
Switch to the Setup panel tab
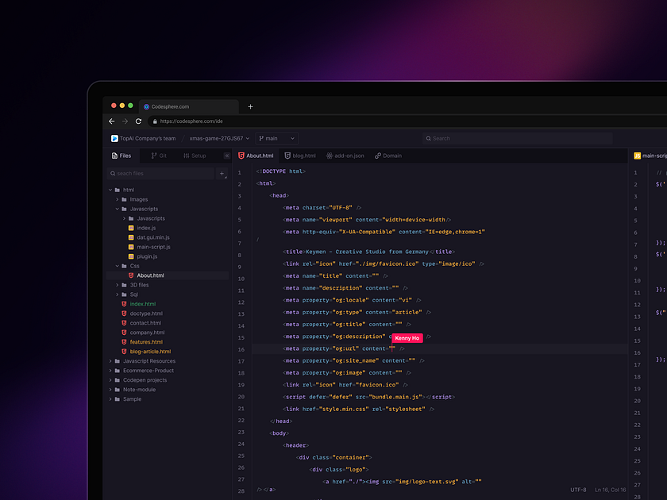coord(195,156)
